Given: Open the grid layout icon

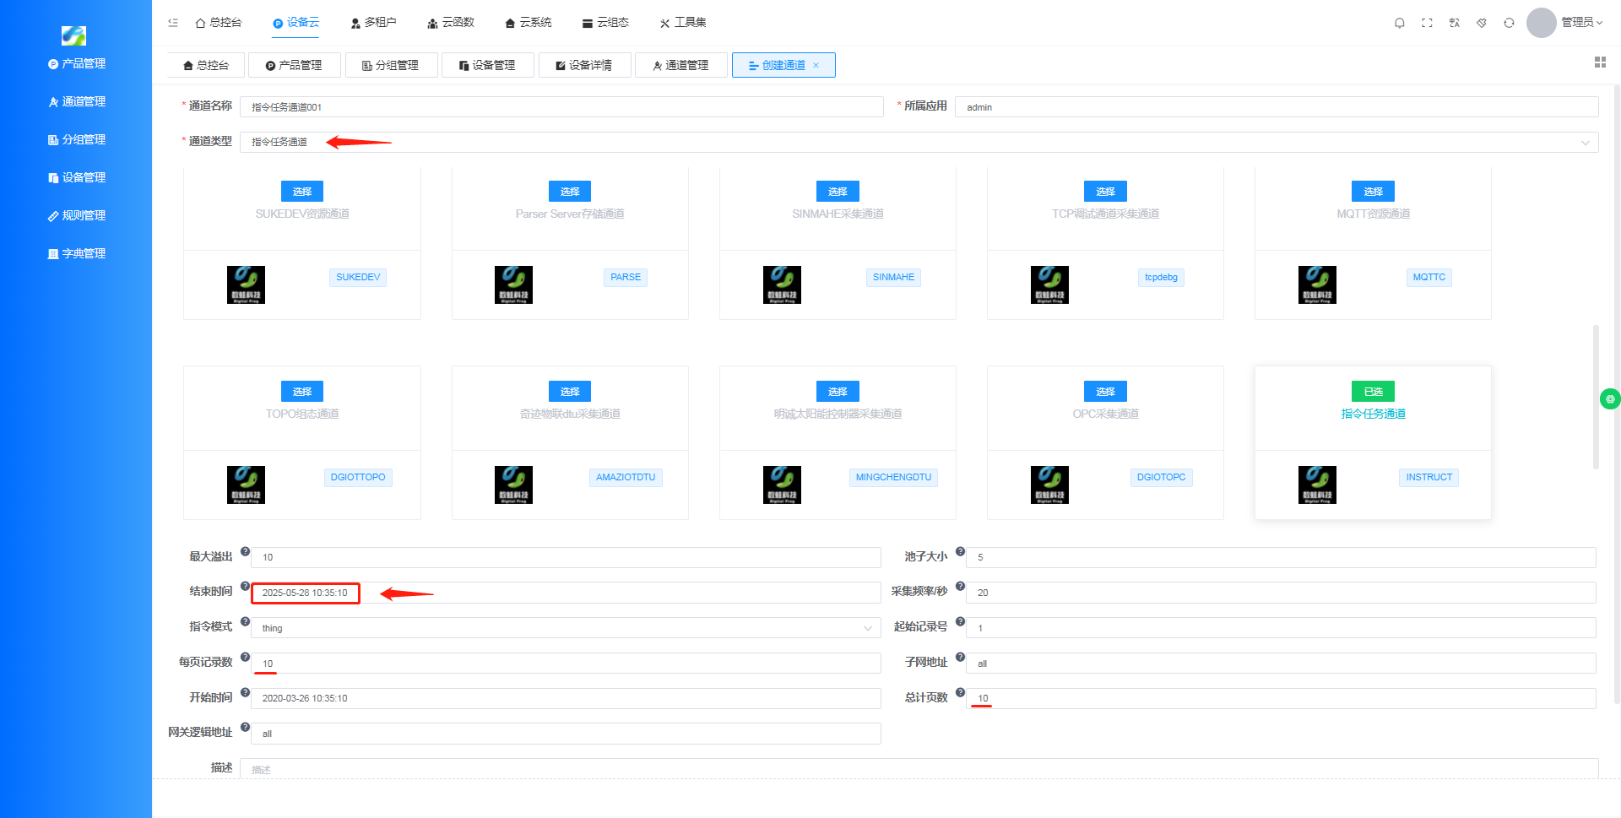Looking at the screenshot, I should [1599, 62].
